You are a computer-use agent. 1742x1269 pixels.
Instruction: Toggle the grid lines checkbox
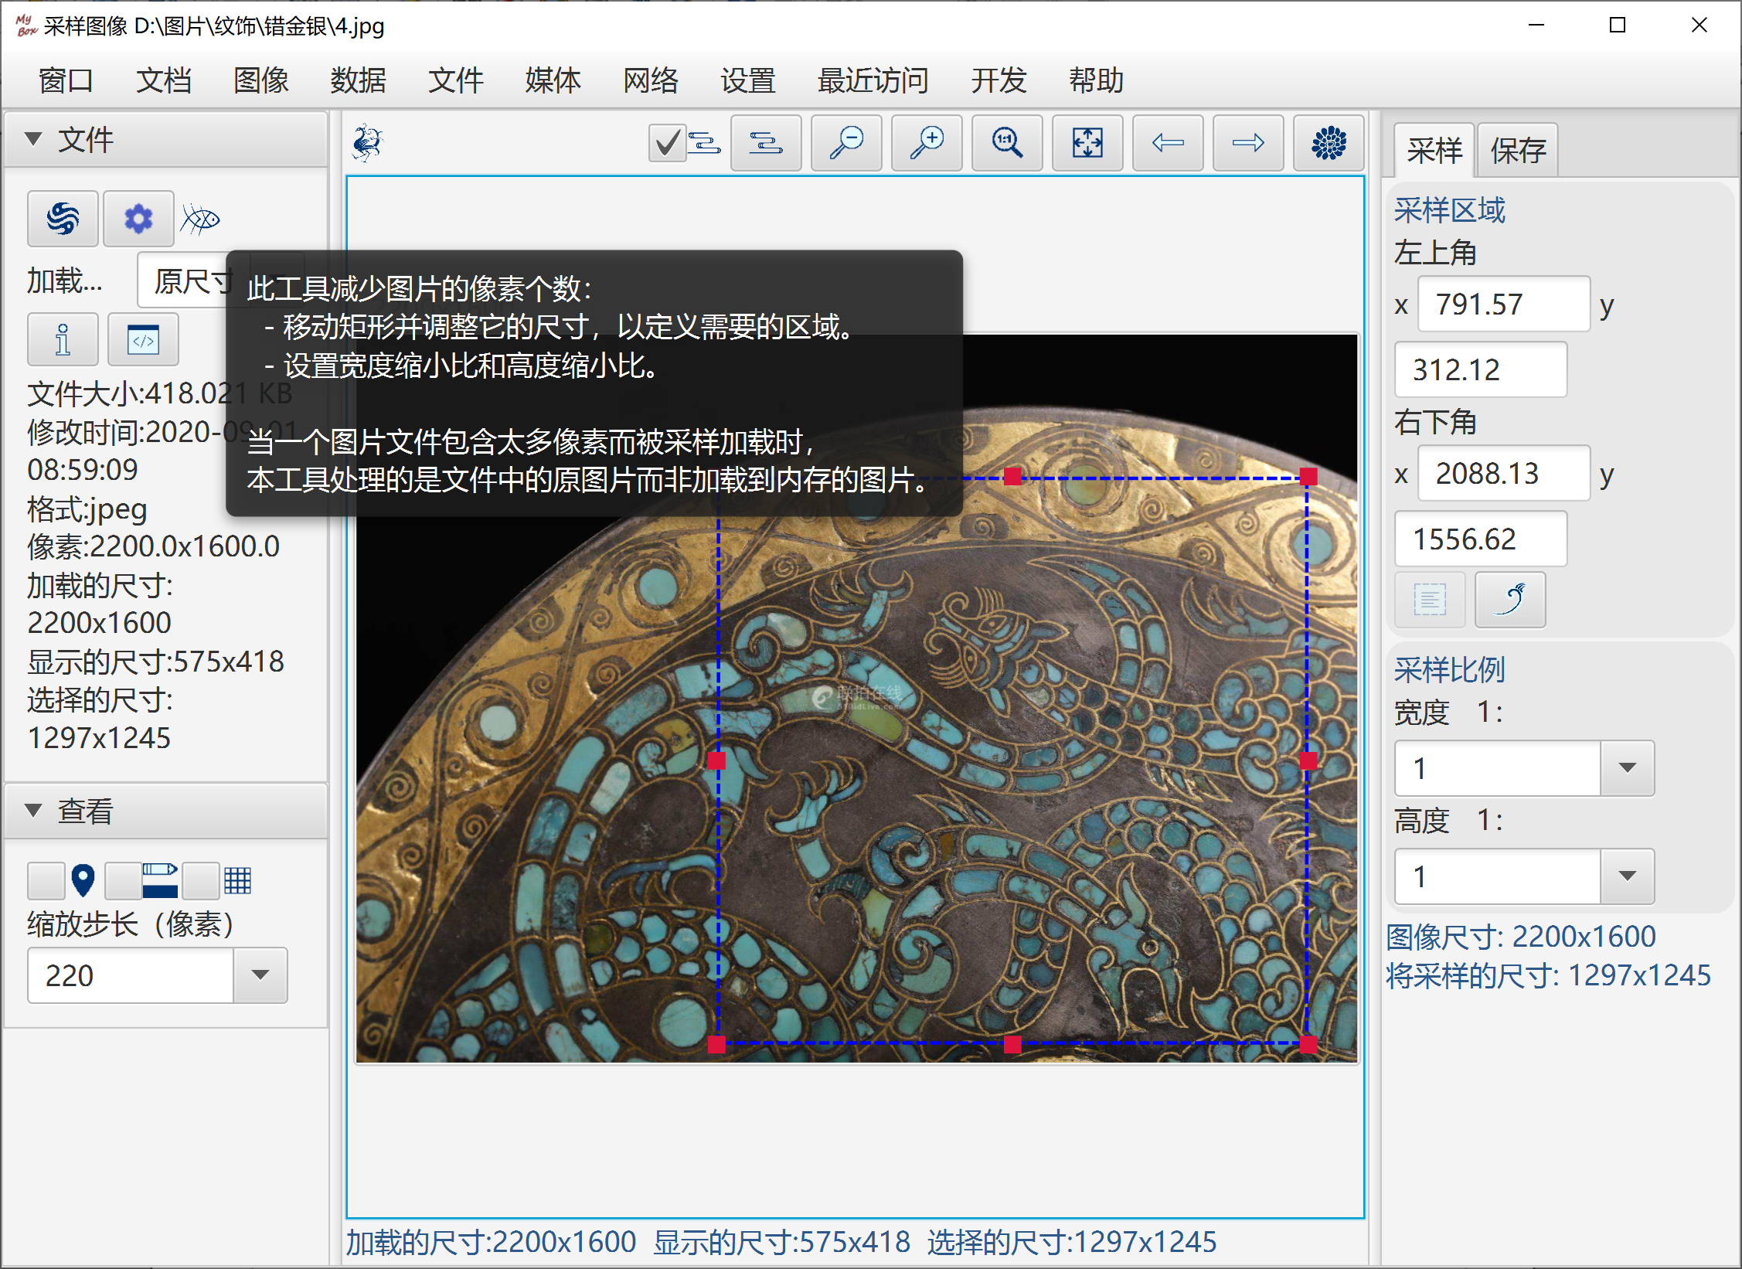click(201, 881)
